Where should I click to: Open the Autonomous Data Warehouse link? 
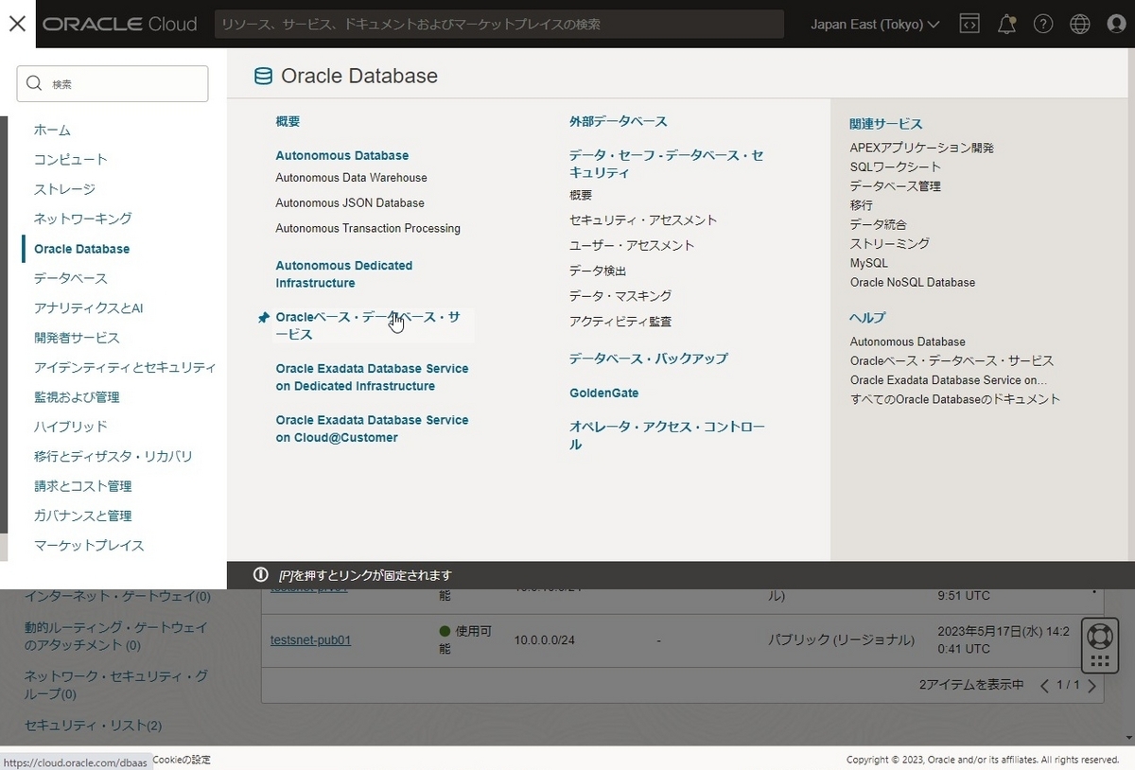click(x=350, y=177)
